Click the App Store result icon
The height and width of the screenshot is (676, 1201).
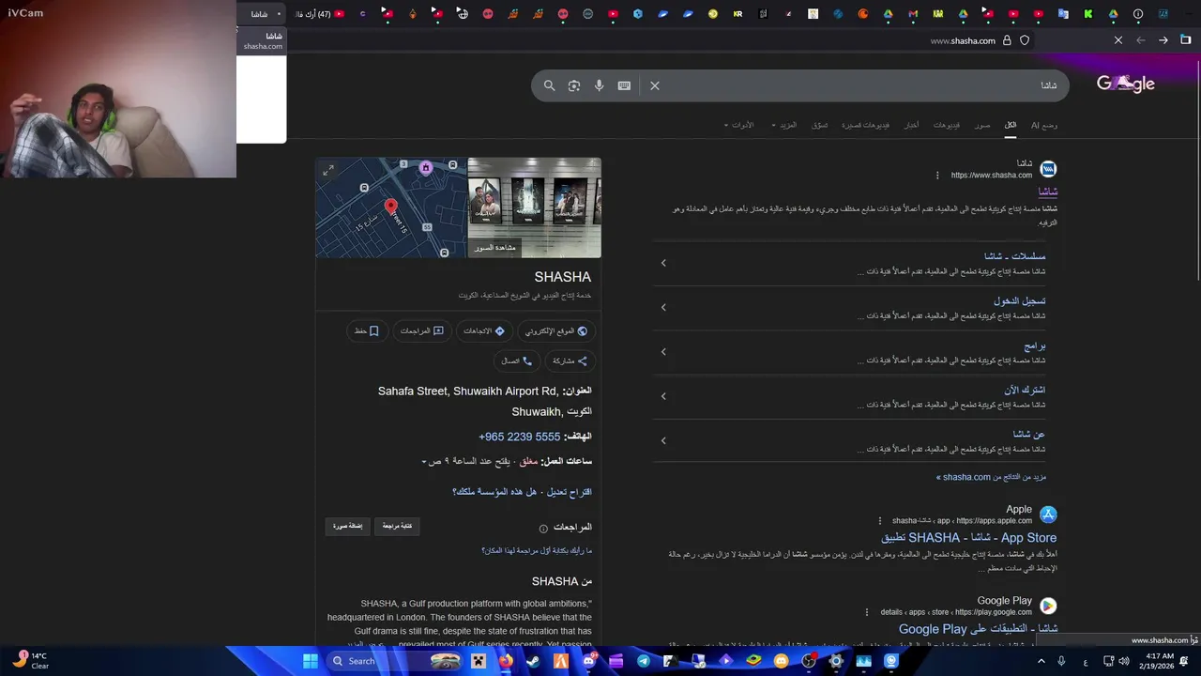1048,515
